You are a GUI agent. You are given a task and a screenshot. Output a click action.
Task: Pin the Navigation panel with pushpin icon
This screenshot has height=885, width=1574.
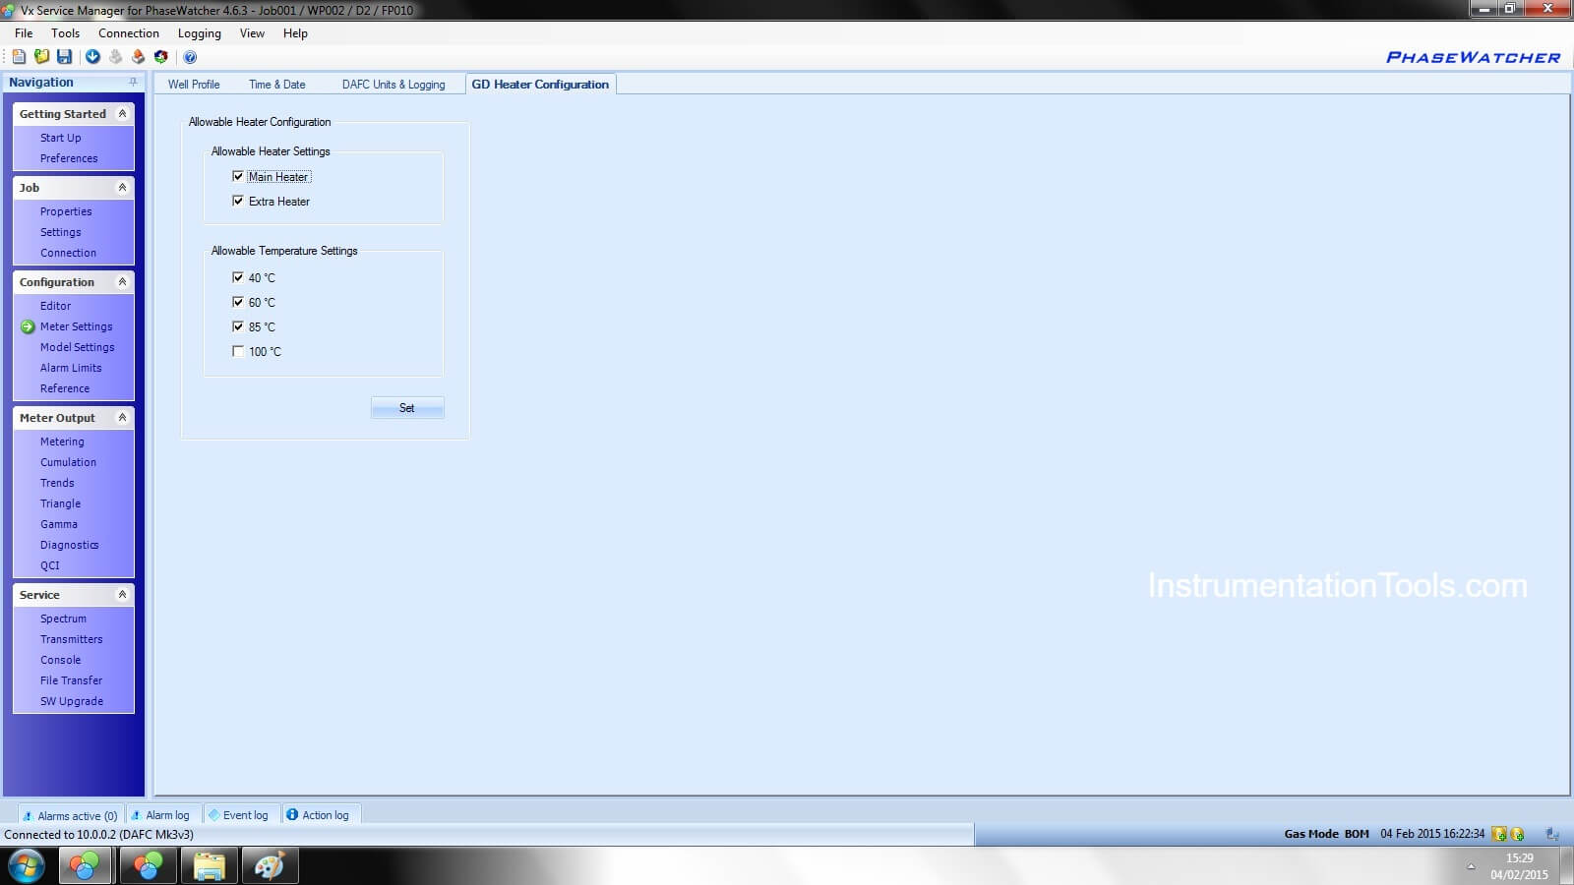[x=133, y=82]
